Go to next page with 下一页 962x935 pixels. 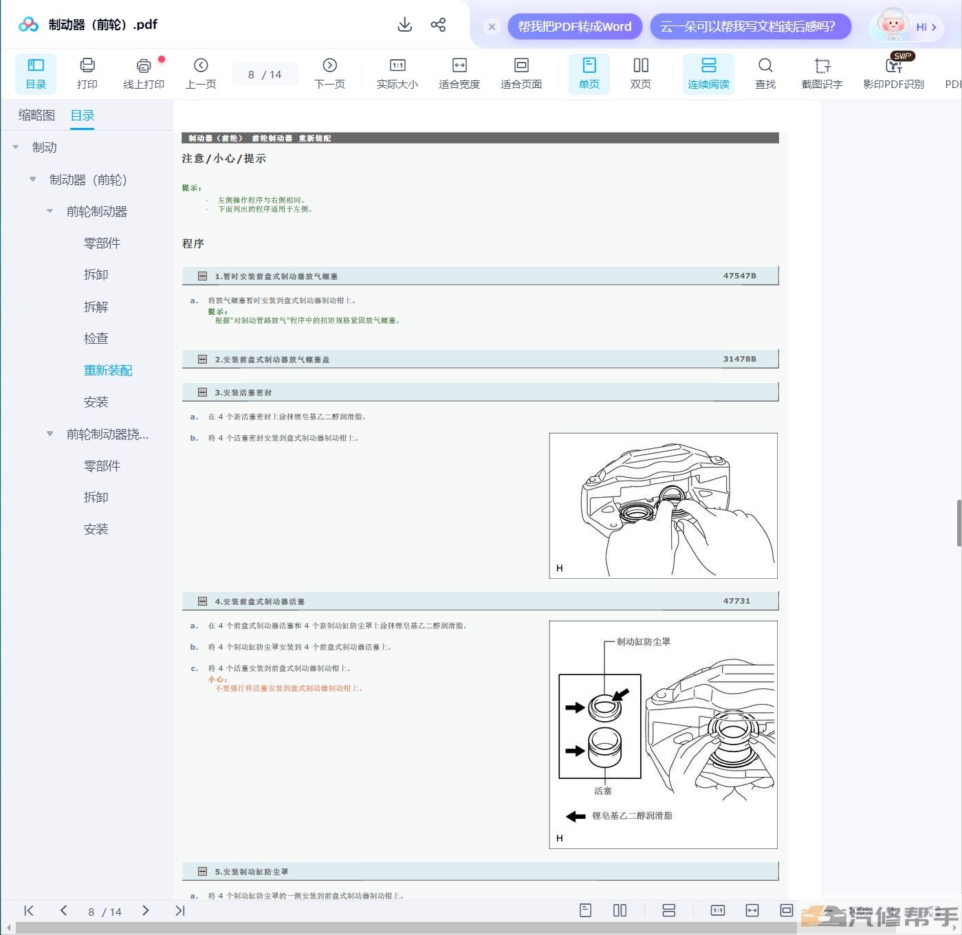pyautogui.click(x=329, y=74)
